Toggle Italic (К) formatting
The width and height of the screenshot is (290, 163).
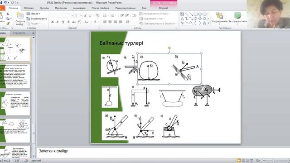tap(58, 22)
